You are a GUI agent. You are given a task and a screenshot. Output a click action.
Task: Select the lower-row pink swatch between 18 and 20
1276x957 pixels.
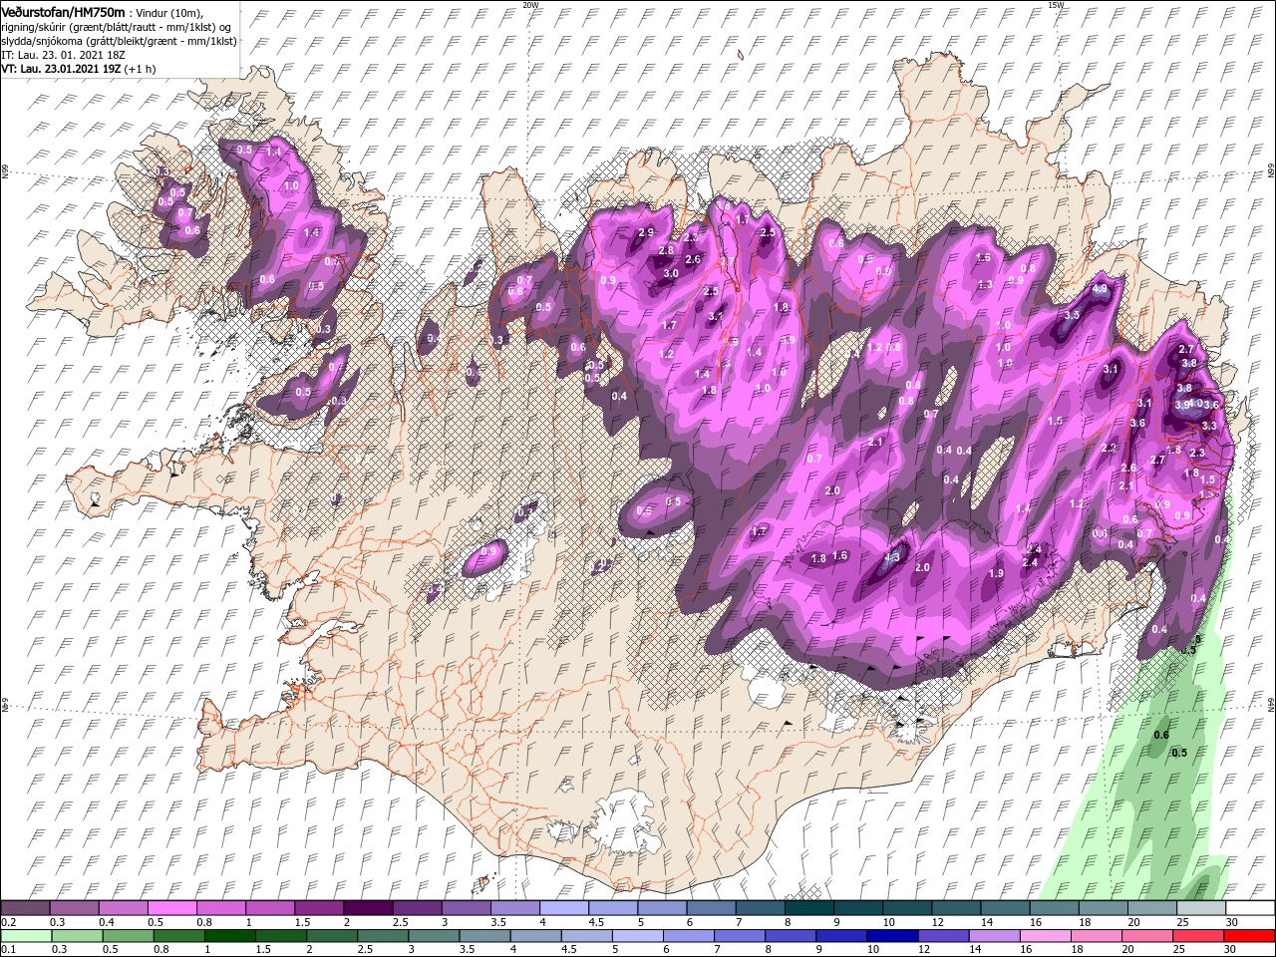pos(1097,936)
